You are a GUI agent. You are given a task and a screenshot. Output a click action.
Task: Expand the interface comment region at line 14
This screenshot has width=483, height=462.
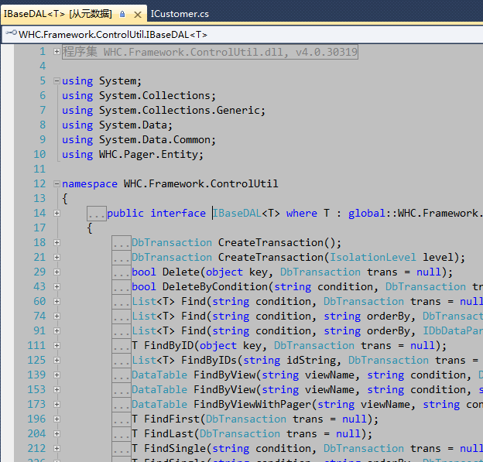[x=57, y=213]
